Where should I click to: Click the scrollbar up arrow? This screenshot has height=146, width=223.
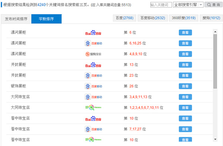[215, 32]
